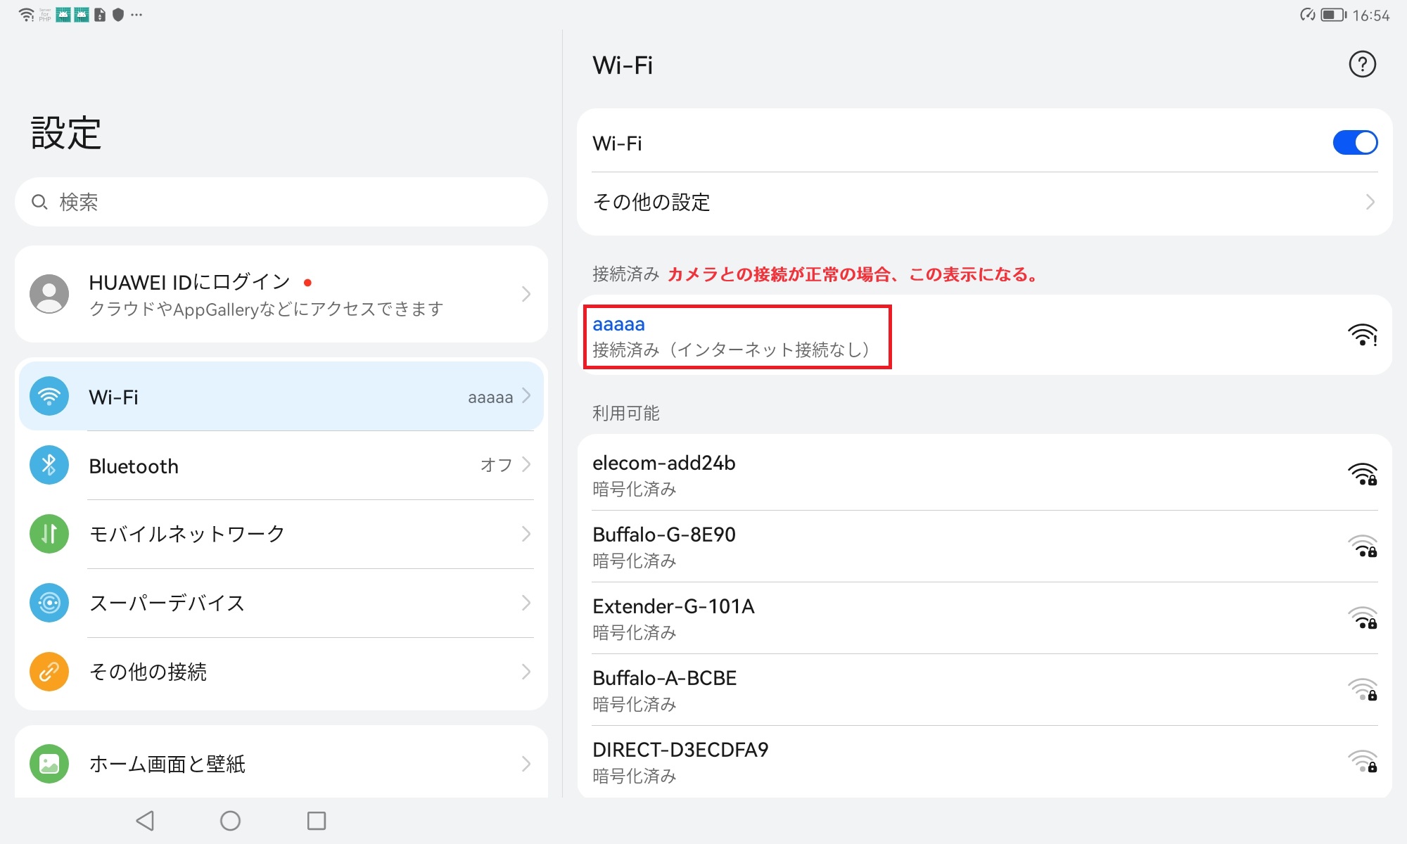Turn off the Wi-Fi toggle switch
Image resolution: width=1407 pixels, height=844 pixels.
(x=1355, y=143)
